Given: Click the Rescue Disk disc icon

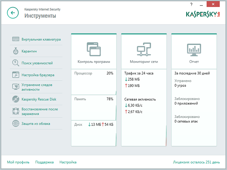Looking at the screenshot, I should coord(16,99).
